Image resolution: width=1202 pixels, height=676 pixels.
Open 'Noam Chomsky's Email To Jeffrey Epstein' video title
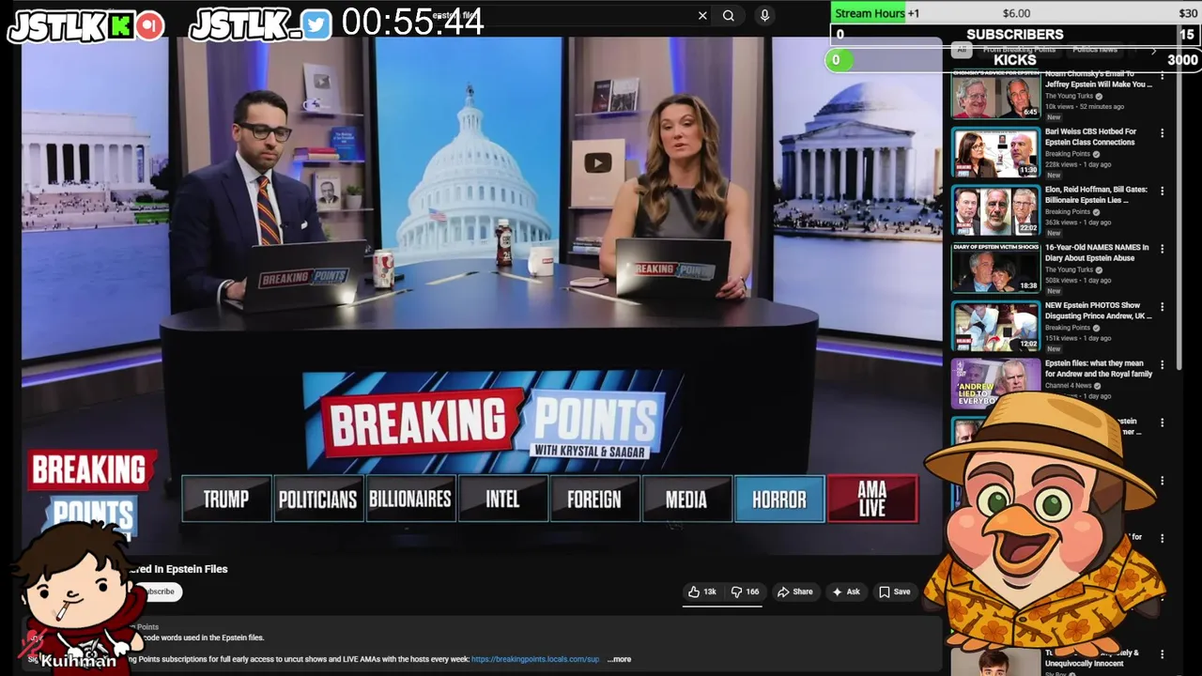tap(1098, 79)
